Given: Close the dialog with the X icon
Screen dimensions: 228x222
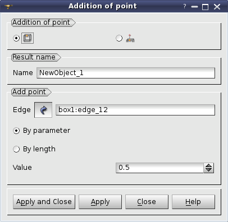Looking at the screenshot, I should click(x=217, y=7).
